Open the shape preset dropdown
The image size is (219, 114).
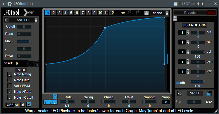pos(159,13)
